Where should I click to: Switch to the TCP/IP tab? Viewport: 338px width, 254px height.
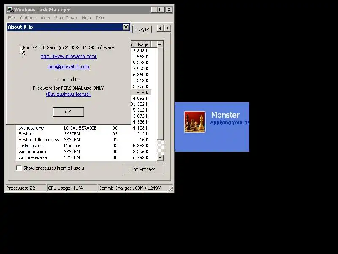(142, 29)
